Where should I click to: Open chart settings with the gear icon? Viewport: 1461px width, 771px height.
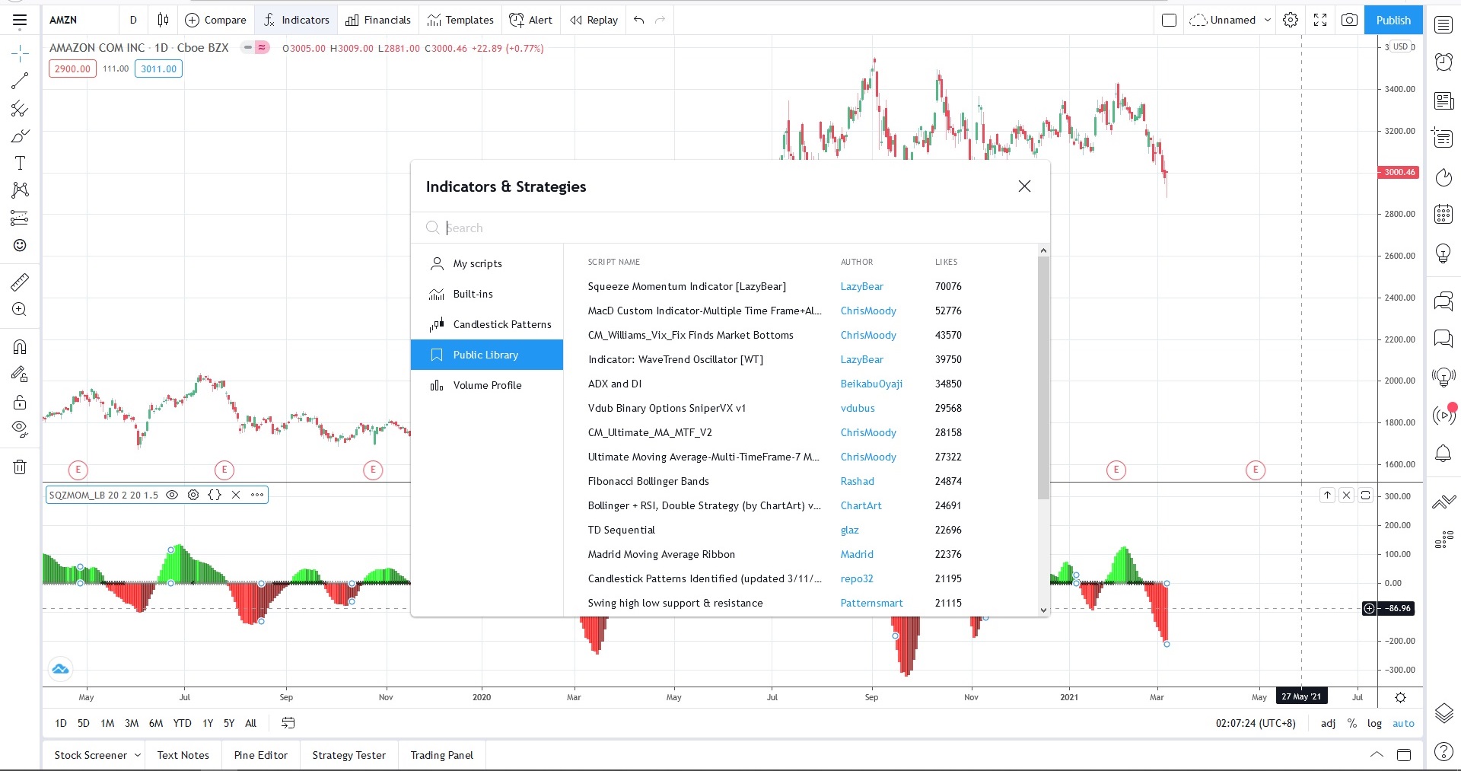click(1291, 20)
